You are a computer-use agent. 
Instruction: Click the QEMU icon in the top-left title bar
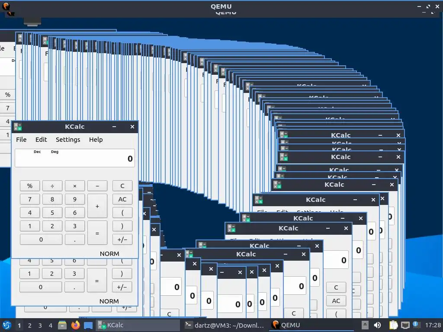6,6
